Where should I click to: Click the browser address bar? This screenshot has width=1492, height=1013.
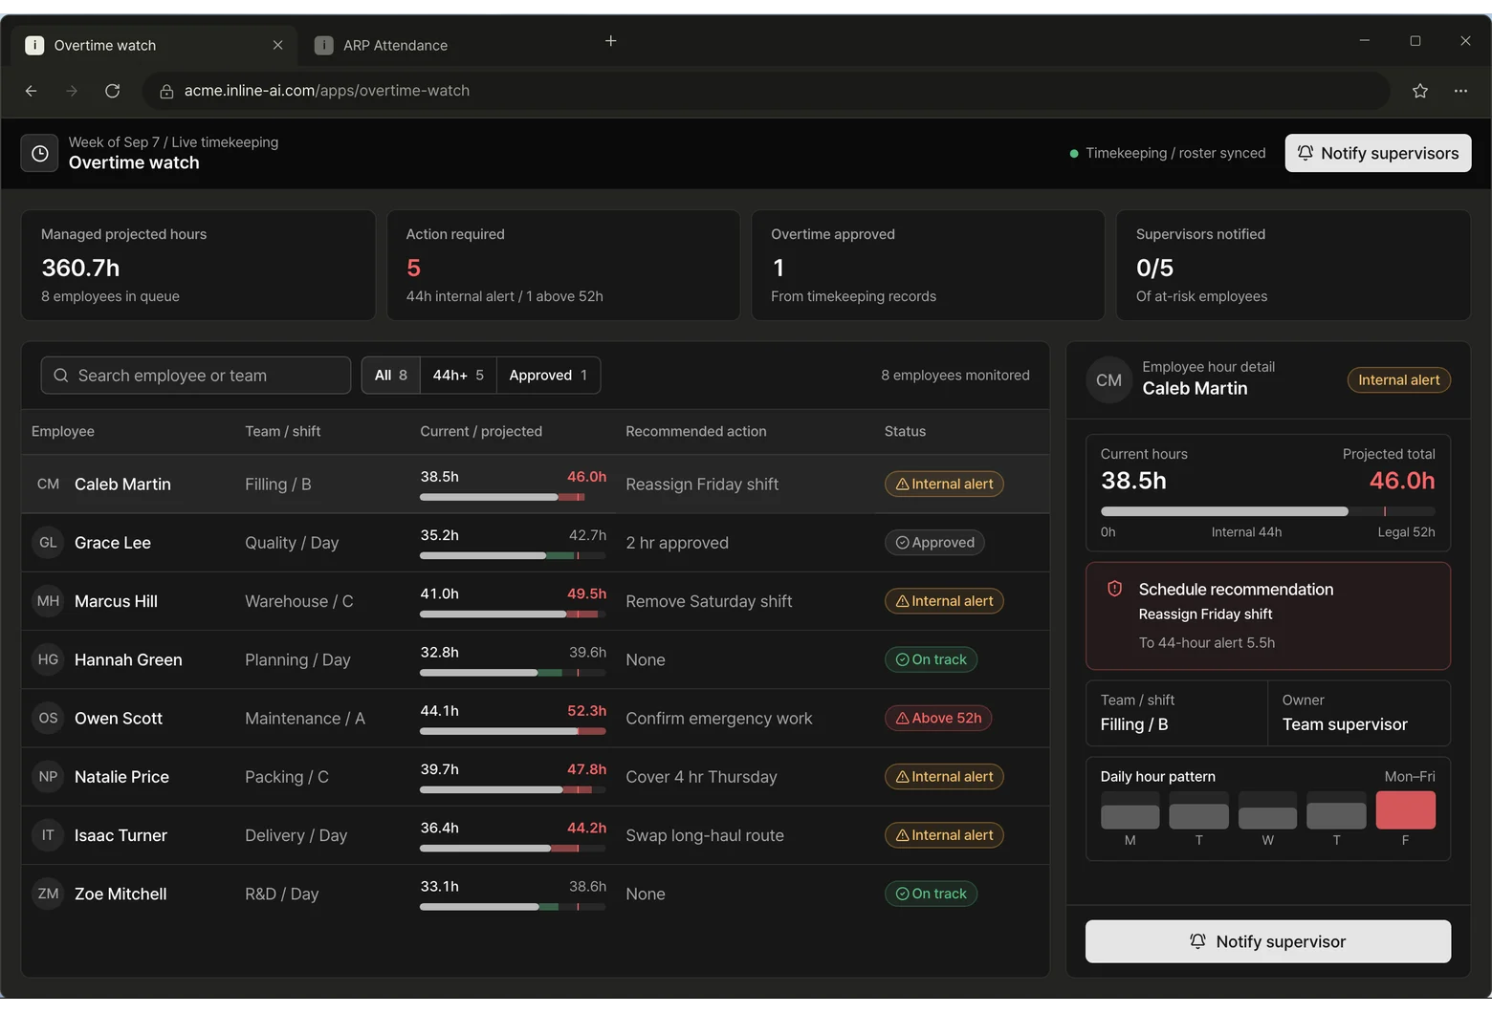[766, 91]
